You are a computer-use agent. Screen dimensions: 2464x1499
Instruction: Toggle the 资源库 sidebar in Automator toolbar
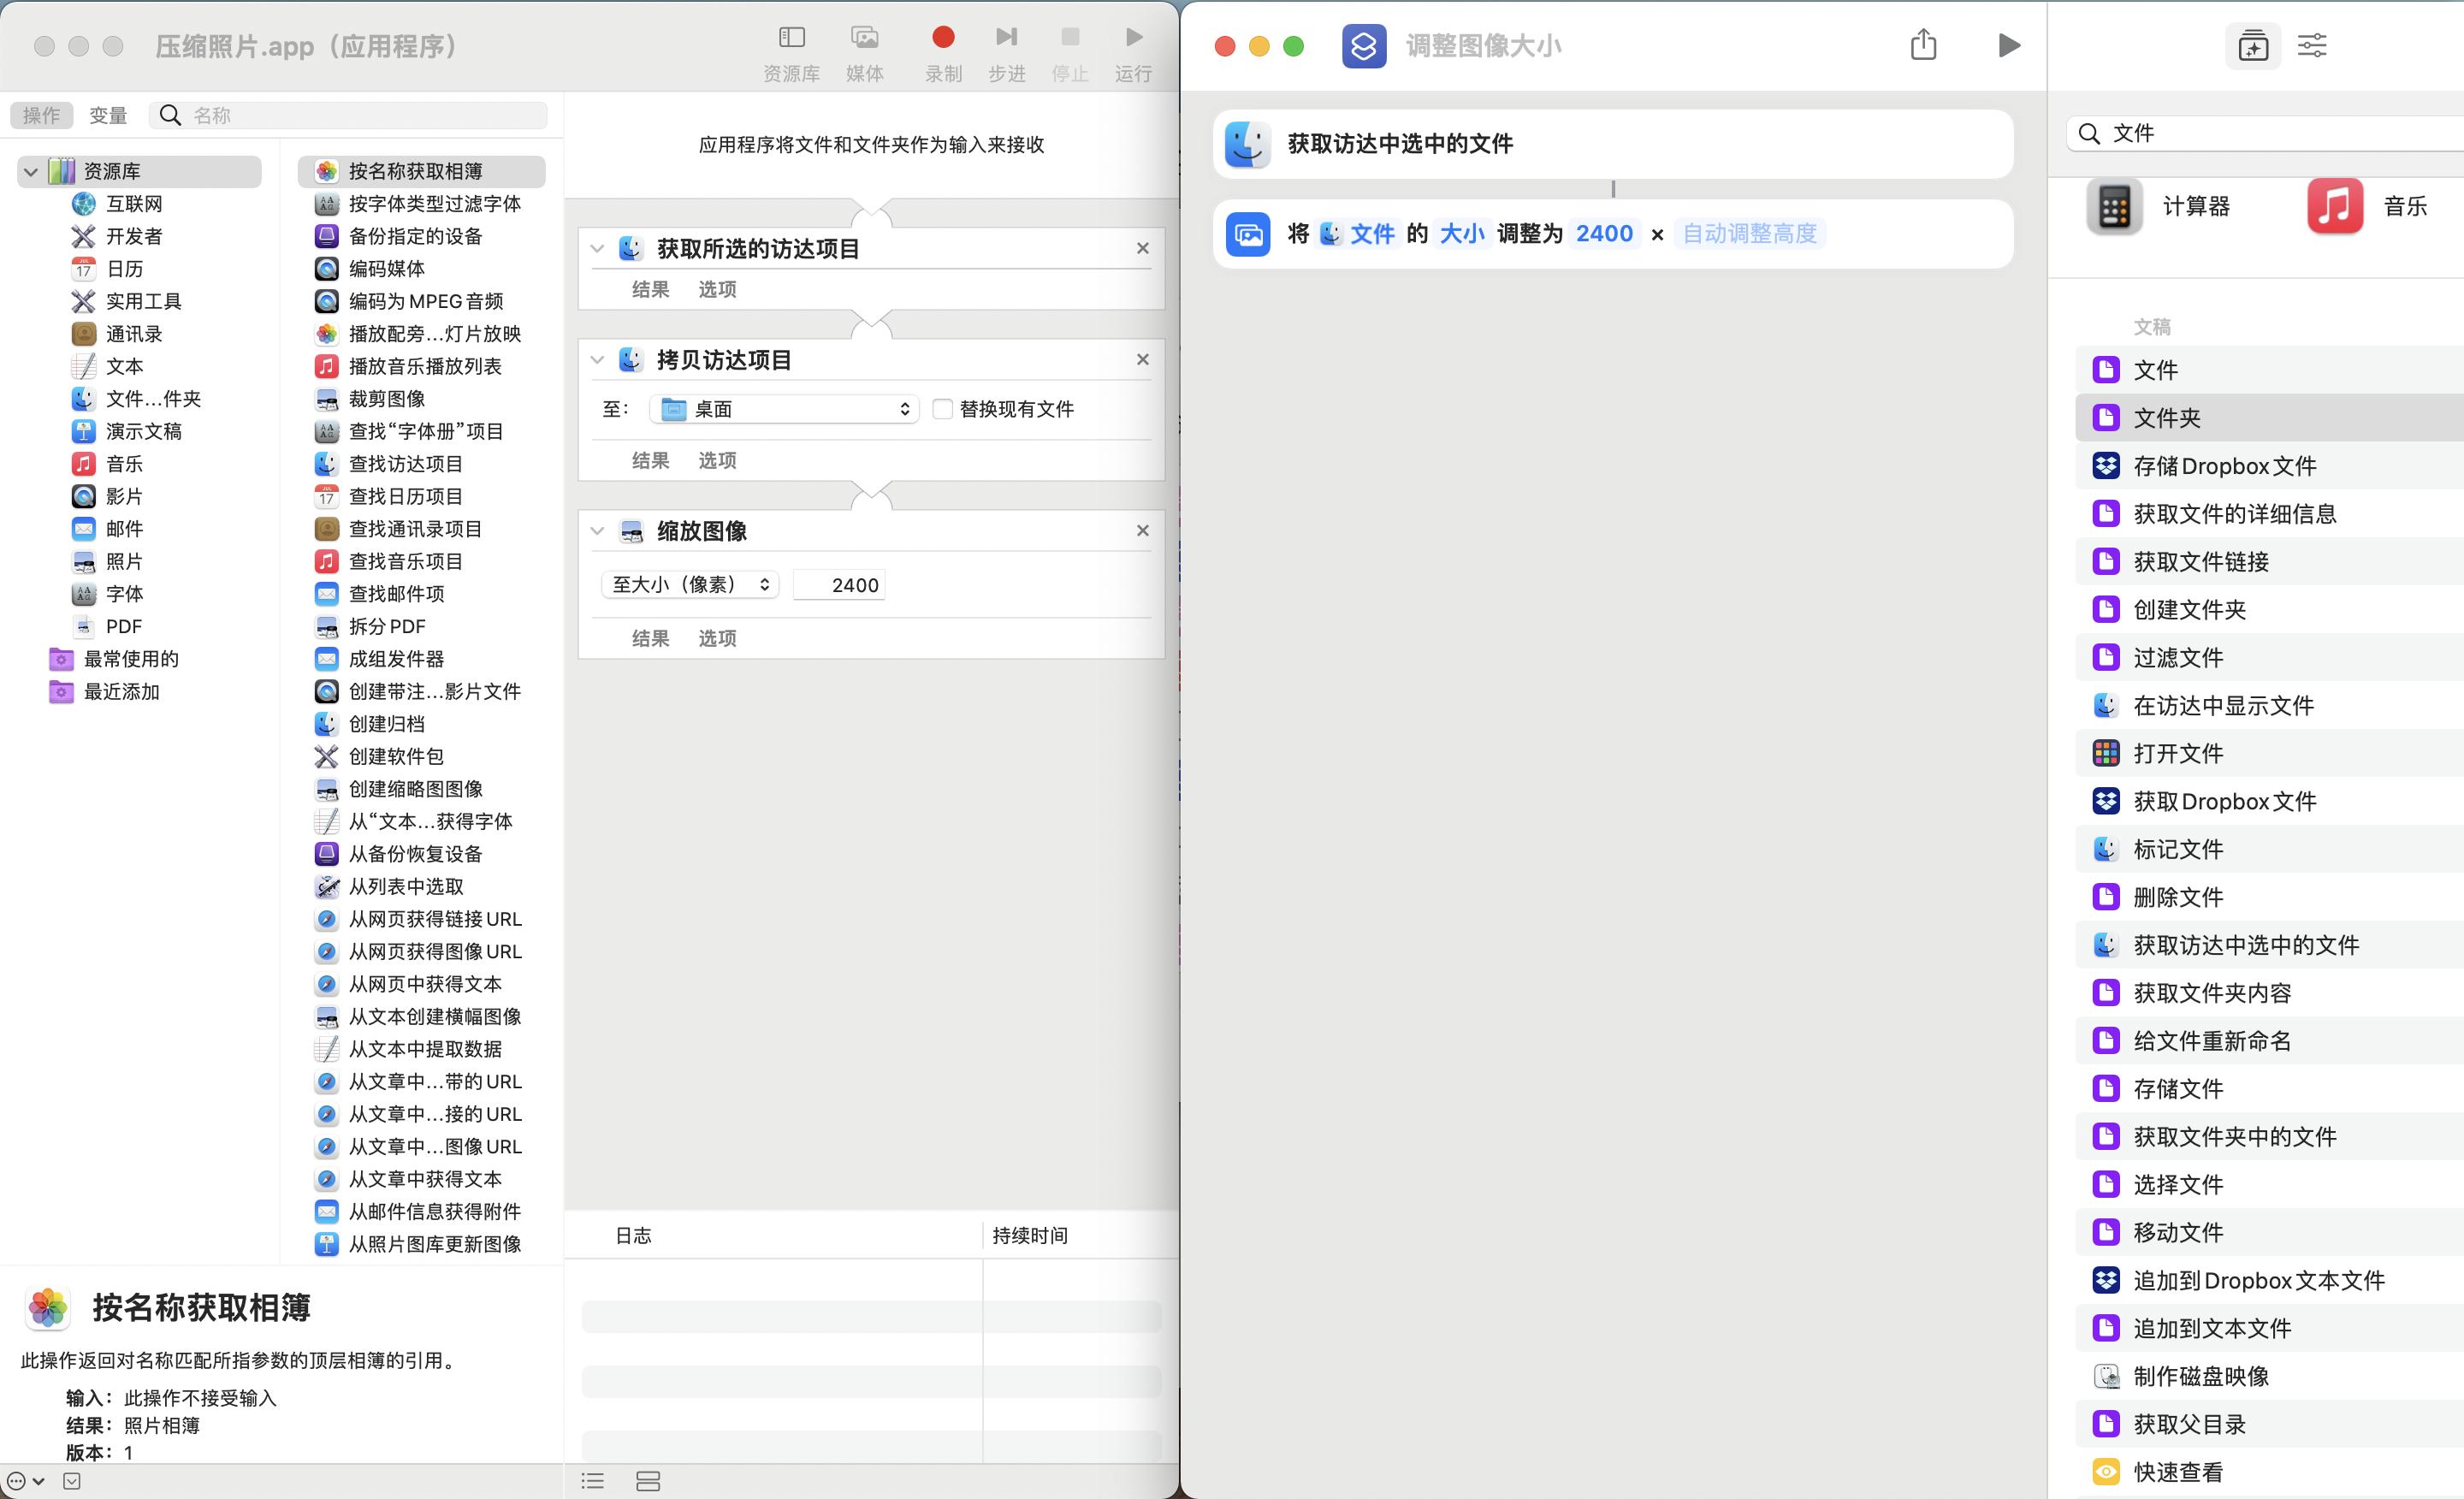pos(790,37)
